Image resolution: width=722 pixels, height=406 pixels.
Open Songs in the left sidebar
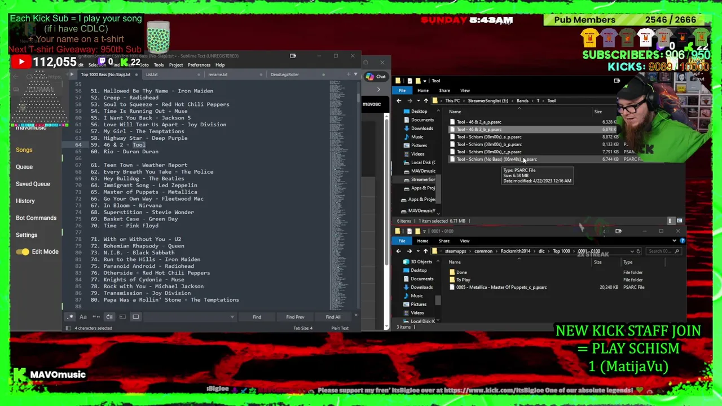(x=24, y=150)
